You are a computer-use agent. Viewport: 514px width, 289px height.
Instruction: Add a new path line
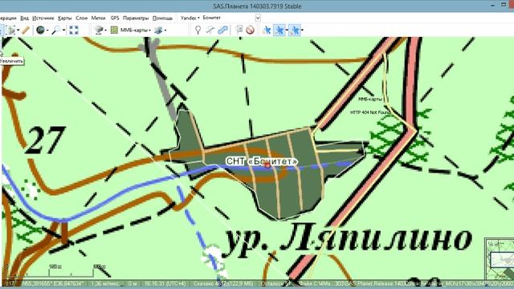210,31
